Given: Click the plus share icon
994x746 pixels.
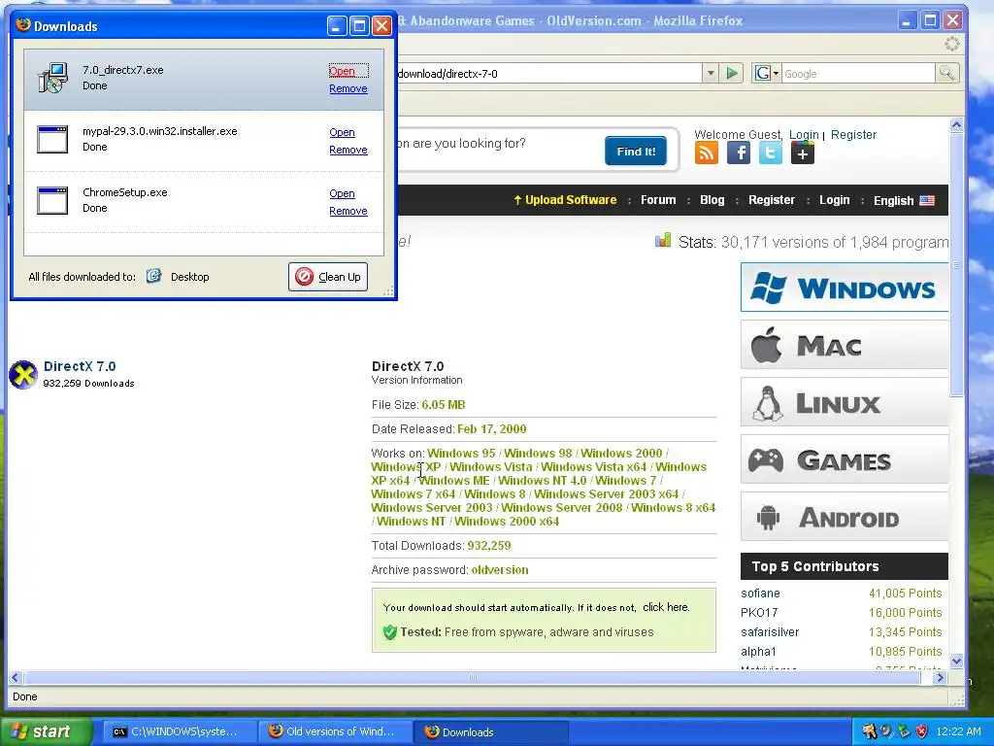Looking at the screenshot, I should point(802,153).
